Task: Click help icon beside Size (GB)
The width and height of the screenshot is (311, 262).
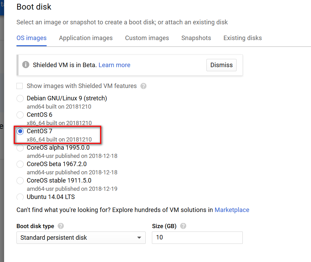Action: point(183,226)
